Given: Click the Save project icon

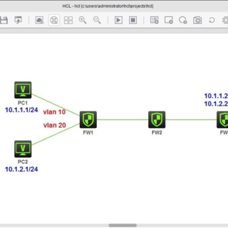Looking at the screenshot, I should pyautogui.click(x=3, y=20).
